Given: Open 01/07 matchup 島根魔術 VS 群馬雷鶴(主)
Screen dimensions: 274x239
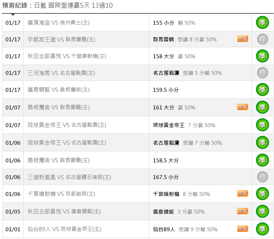Looking at the screenshot, I should click(59, 107).
